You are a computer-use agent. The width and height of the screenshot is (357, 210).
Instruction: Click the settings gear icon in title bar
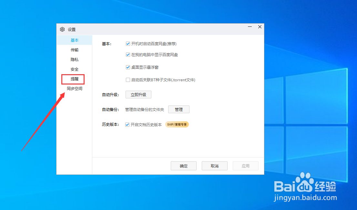tap(62, 29)
